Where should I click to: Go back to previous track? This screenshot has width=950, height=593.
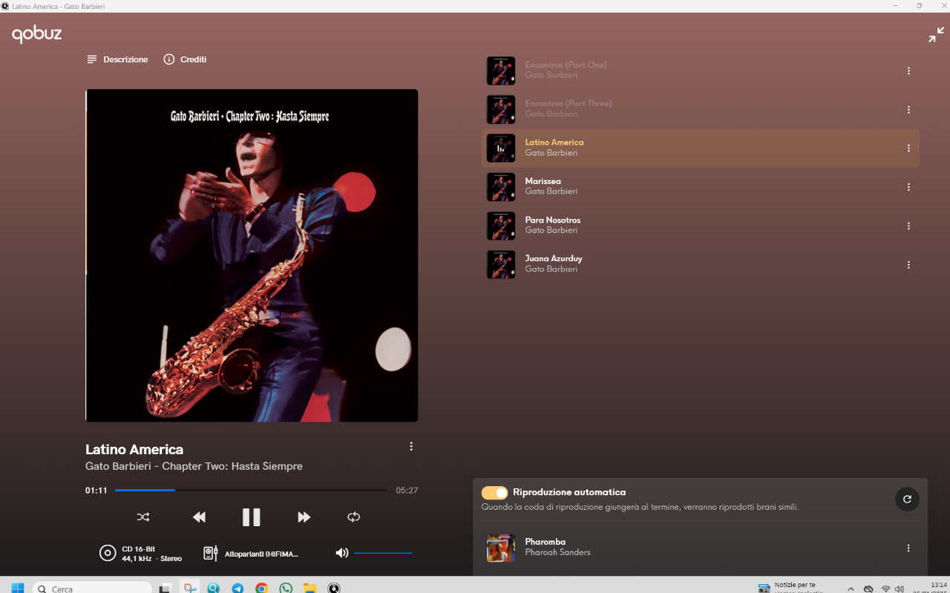pos(199,517)
